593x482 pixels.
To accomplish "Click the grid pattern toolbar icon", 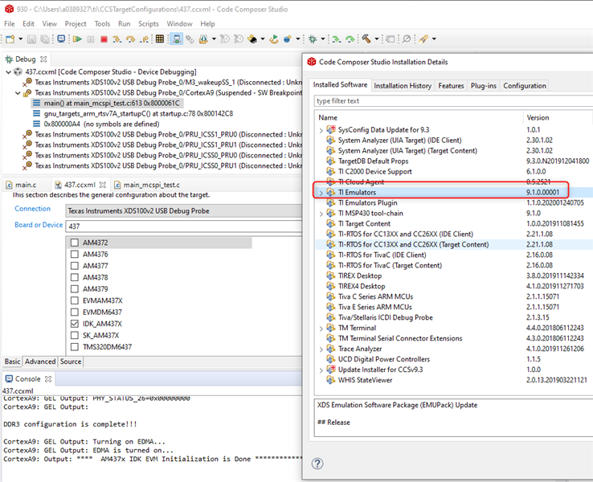I will click(x=160, y=39).
